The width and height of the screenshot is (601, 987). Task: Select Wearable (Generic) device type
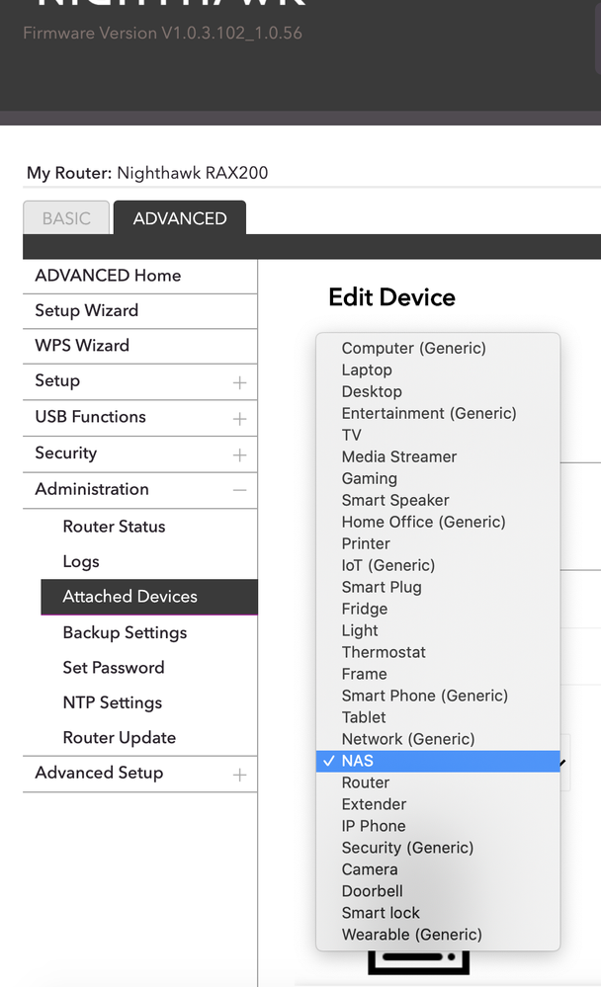point(411,935)
